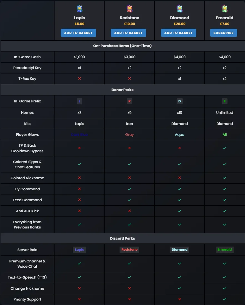Click the Lapis 'L' prefix badge

point(80,101)
